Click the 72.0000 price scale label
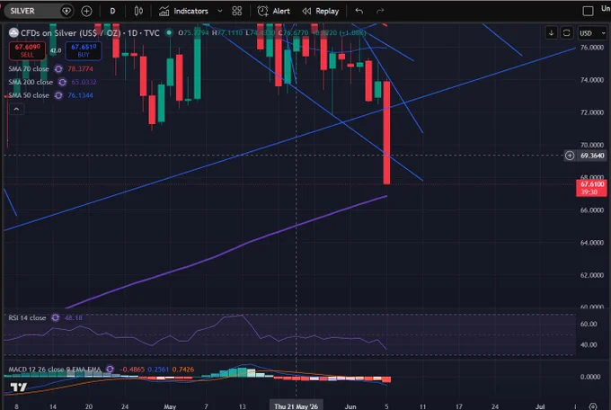 (592, 112)
